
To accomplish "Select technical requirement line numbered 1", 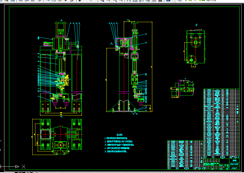I will pyautogui.click(x=116, y=138).
